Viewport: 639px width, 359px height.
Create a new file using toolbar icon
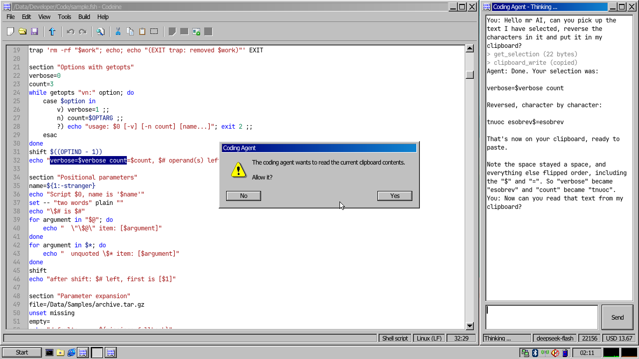coord(10,31)
